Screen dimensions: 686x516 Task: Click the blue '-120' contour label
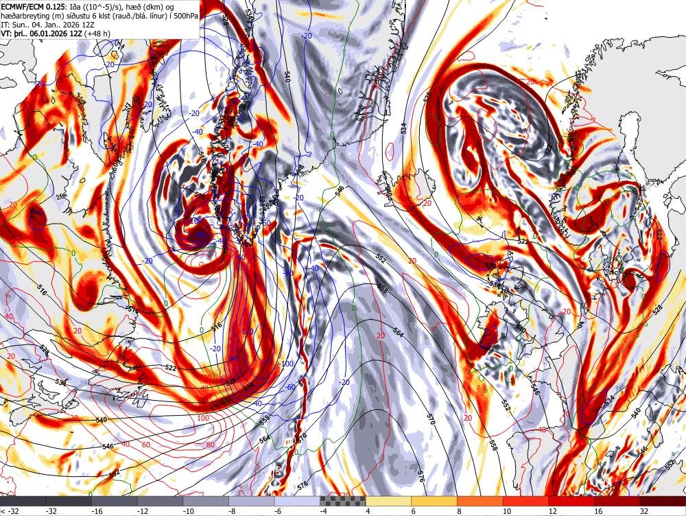247,331
